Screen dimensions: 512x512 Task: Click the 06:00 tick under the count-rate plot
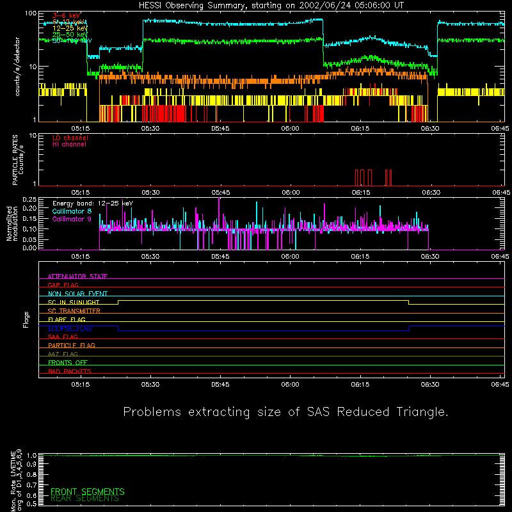290,129
